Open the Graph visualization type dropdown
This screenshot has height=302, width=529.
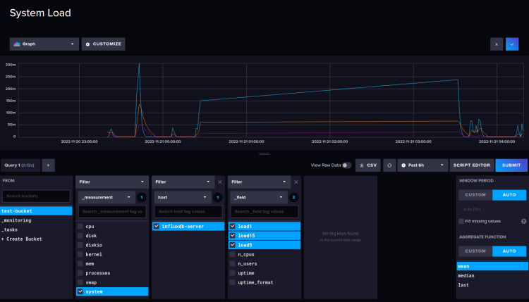44,44
